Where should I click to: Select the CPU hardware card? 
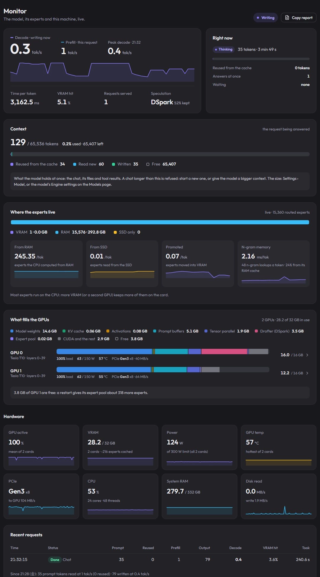coord(120,496)
